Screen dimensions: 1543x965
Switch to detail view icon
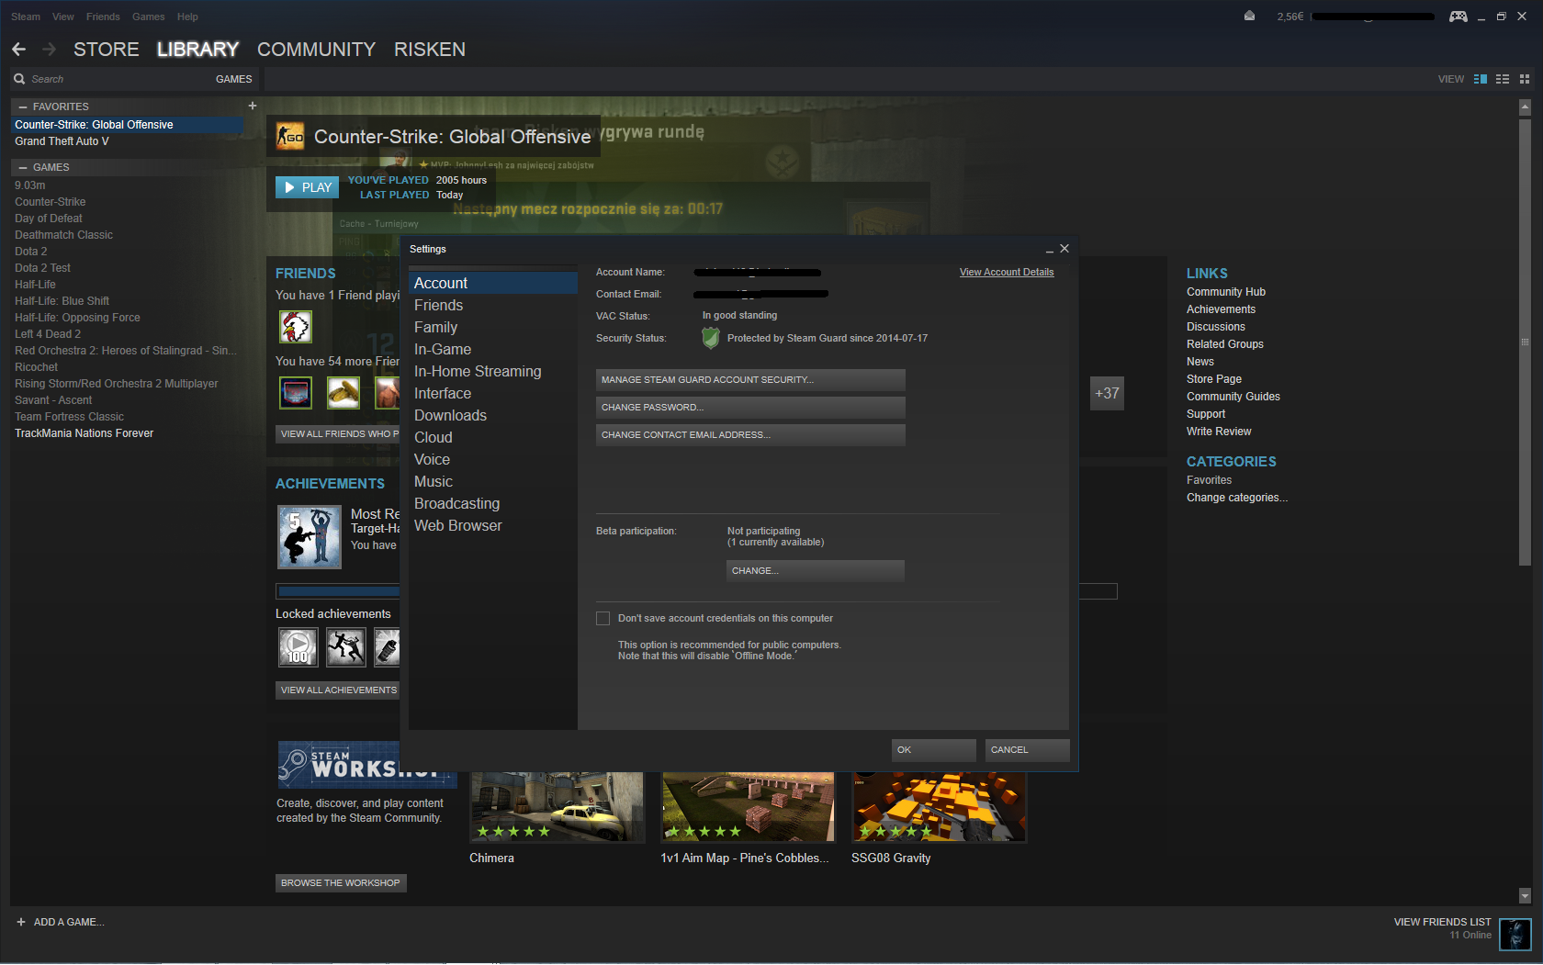pyautogui.click(x=1480, y=79)
